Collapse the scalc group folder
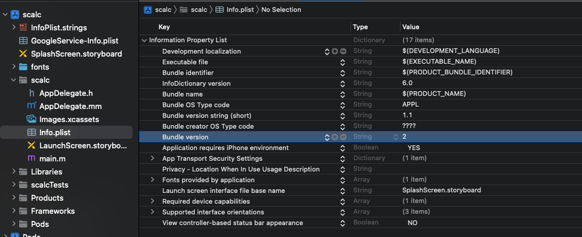 point(14,80)
